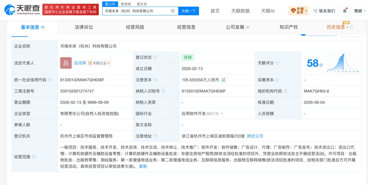
Task: Click the 天眼一下 search button
Action: 189,11
